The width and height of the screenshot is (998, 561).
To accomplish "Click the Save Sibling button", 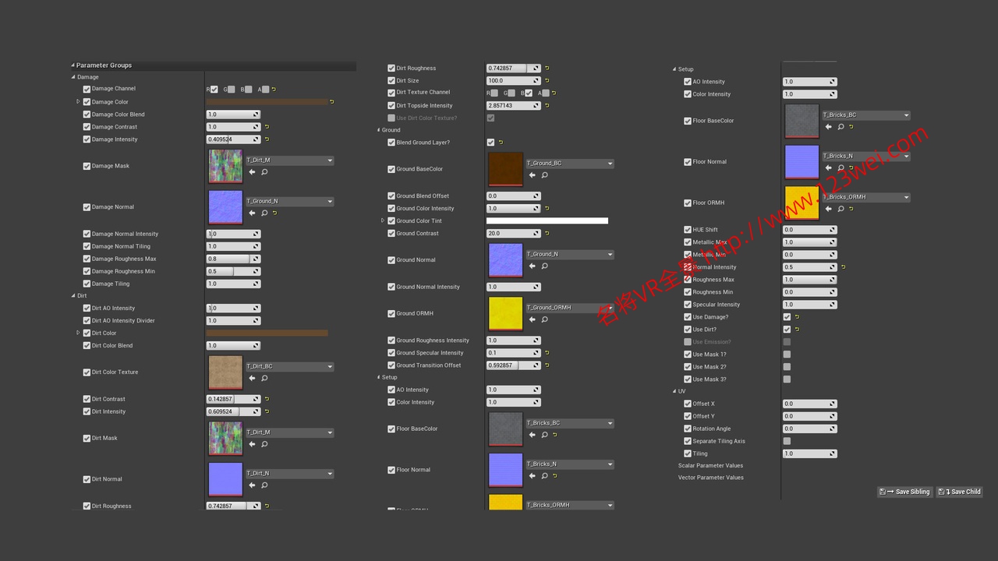I will pos(904,492).
